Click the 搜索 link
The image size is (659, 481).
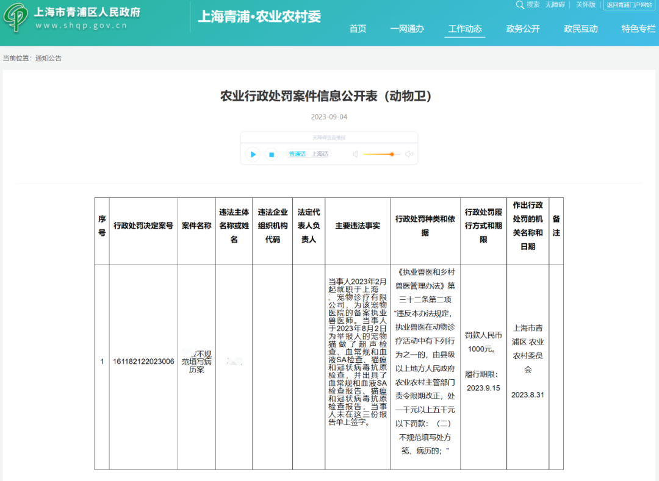coord(533,5)
